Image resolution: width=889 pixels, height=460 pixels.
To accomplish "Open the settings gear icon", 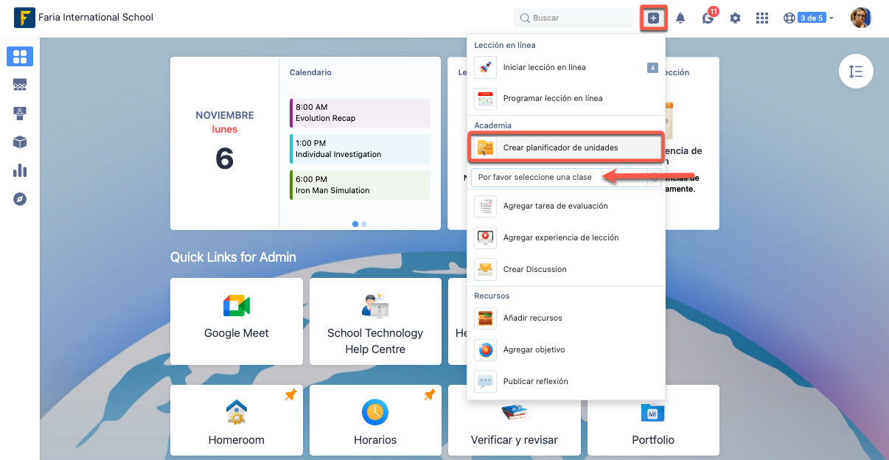I will [735, 18].
